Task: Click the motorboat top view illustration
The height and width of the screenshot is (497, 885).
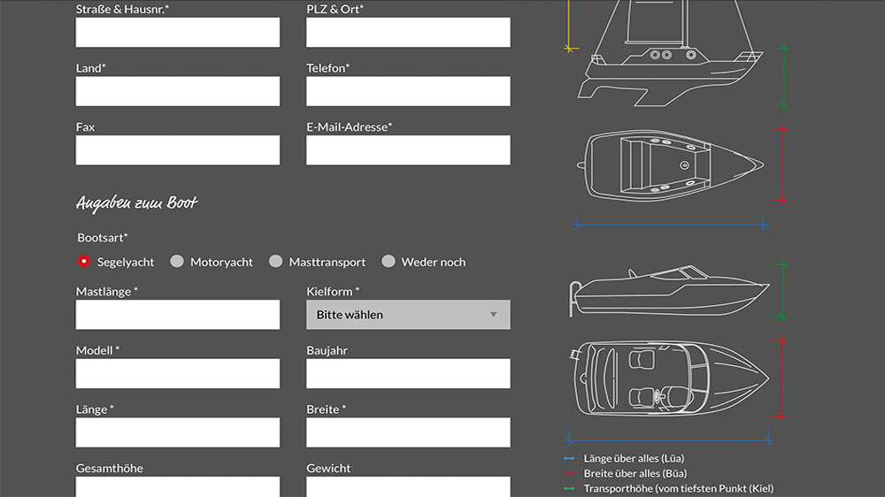Action: click(669, 378)
